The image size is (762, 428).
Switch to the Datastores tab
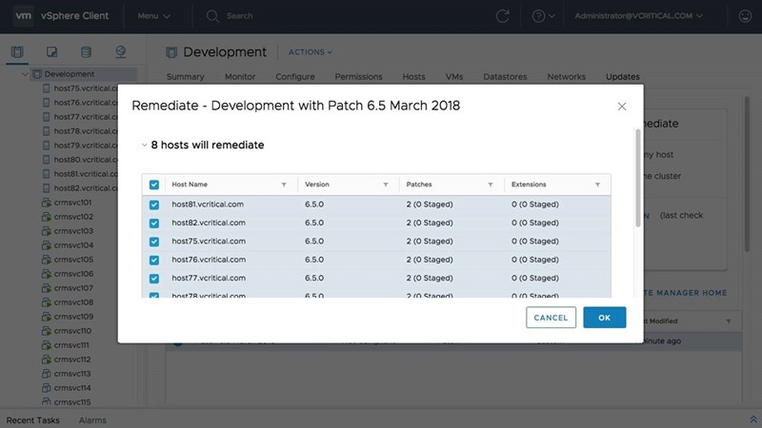pyautogui.click(x=506, y=76)
